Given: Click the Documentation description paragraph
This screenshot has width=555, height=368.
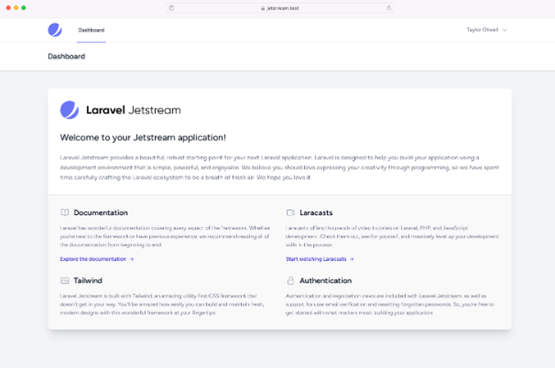Looking at the screenshot, I should coord(165,236).
